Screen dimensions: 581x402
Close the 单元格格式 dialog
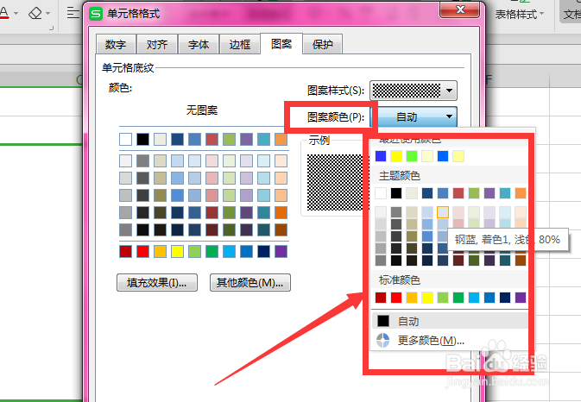point(459,9)
